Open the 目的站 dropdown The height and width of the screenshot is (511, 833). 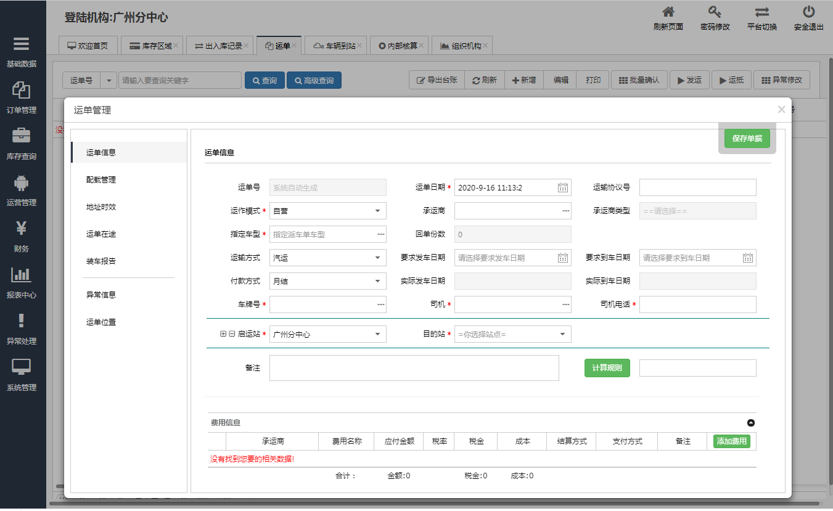coord(513,334)
